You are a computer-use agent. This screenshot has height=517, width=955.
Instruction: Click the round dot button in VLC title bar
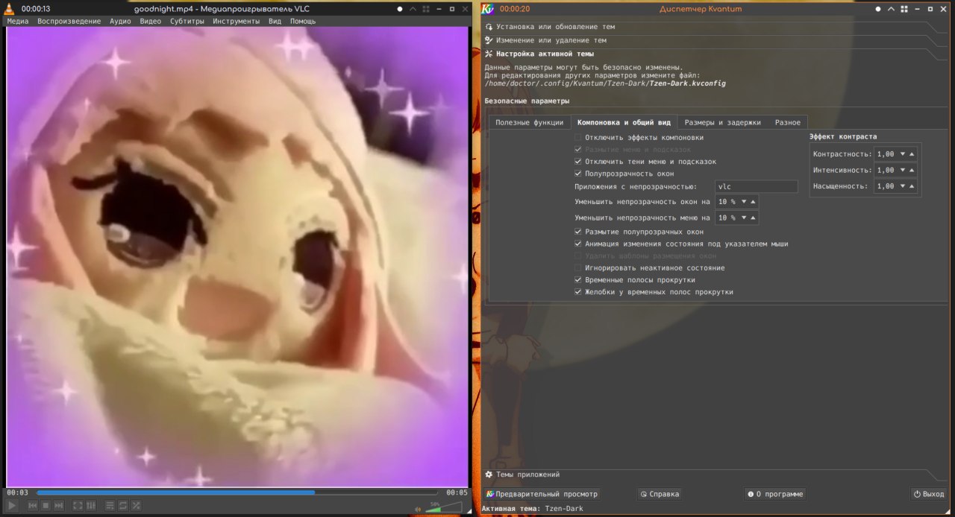coord(400,9)
